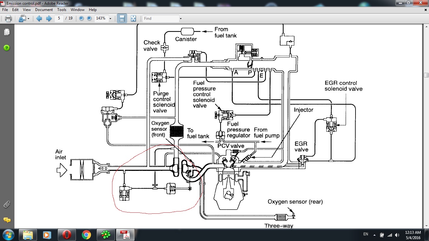Click the page number field
Viewport: 429px width, 241px height.
[x=59, y=19]
